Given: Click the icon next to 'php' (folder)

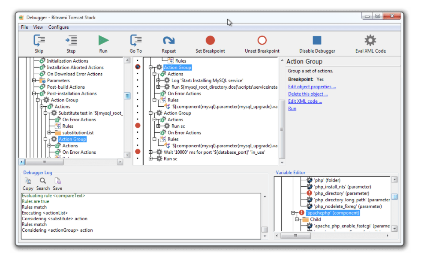Looking at the screenshot, I should (x=309, y=180).
